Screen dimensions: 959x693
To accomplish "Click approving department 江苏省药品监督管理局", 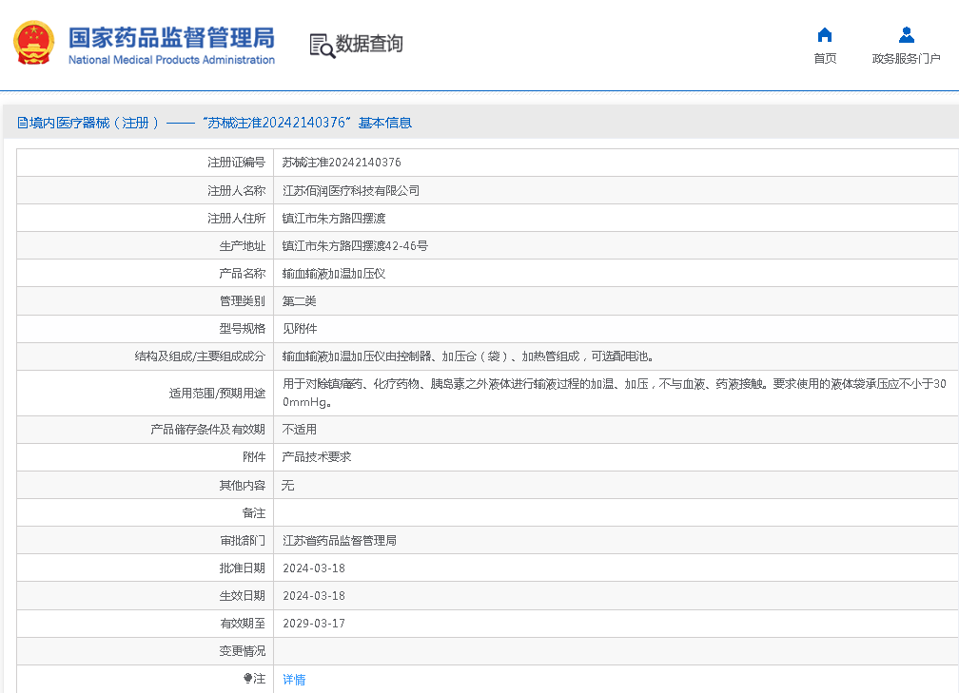I will pyautogui.click(x=340, y=541).
